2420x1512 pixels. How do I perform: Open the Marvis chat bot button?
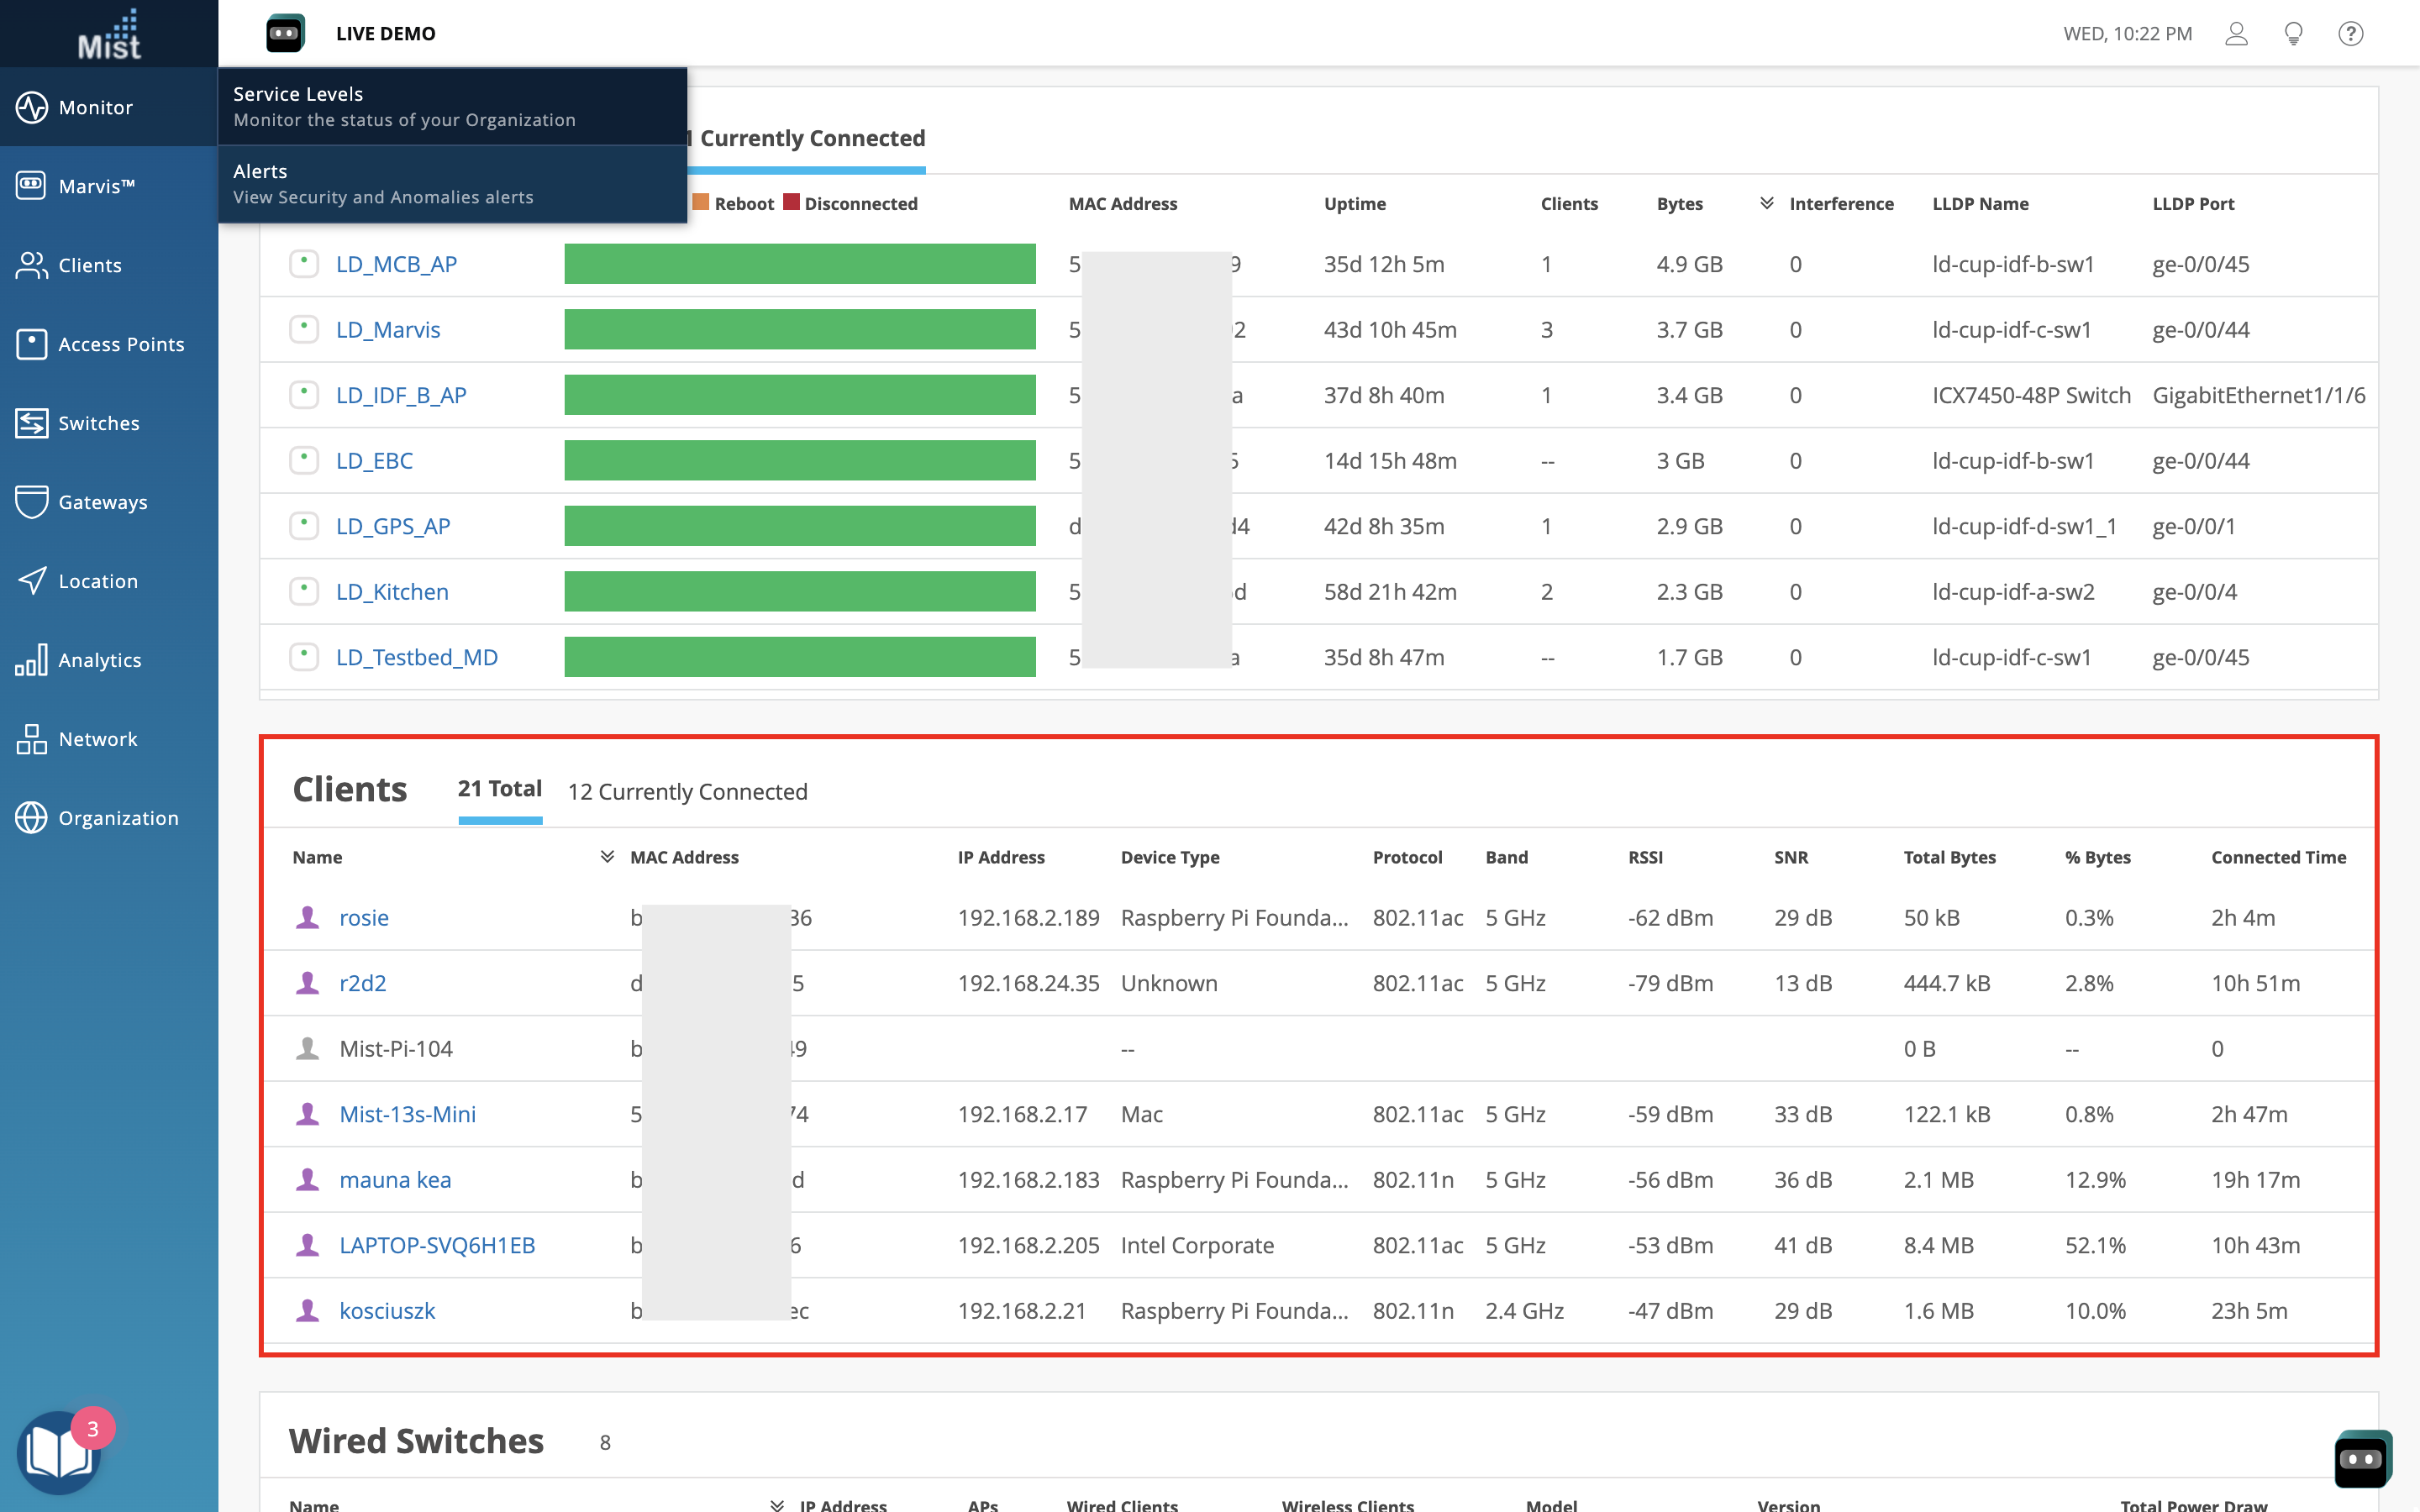click(2362, 1458)
